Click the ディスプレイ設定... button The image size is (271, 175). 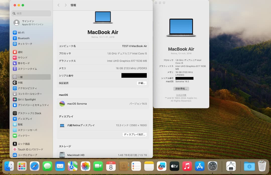(134, 134)
